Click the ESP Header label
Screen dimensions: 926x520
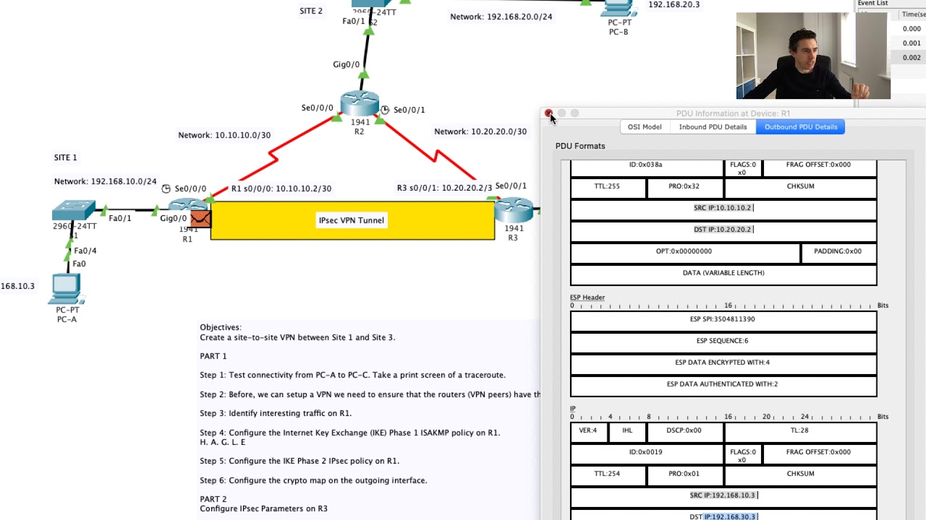click(587, 298)
